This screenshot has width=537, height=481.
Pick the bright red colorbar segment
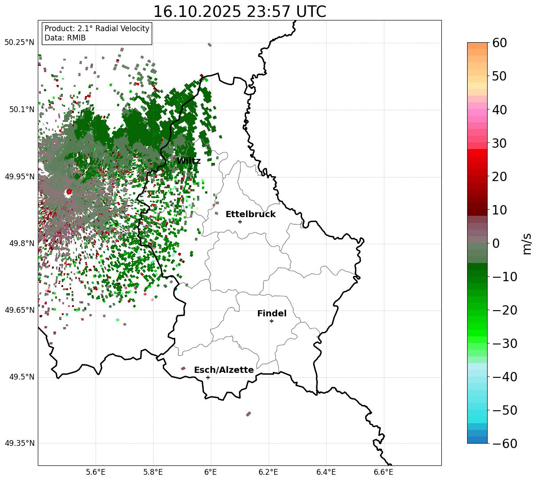click(x=477, y=153)
